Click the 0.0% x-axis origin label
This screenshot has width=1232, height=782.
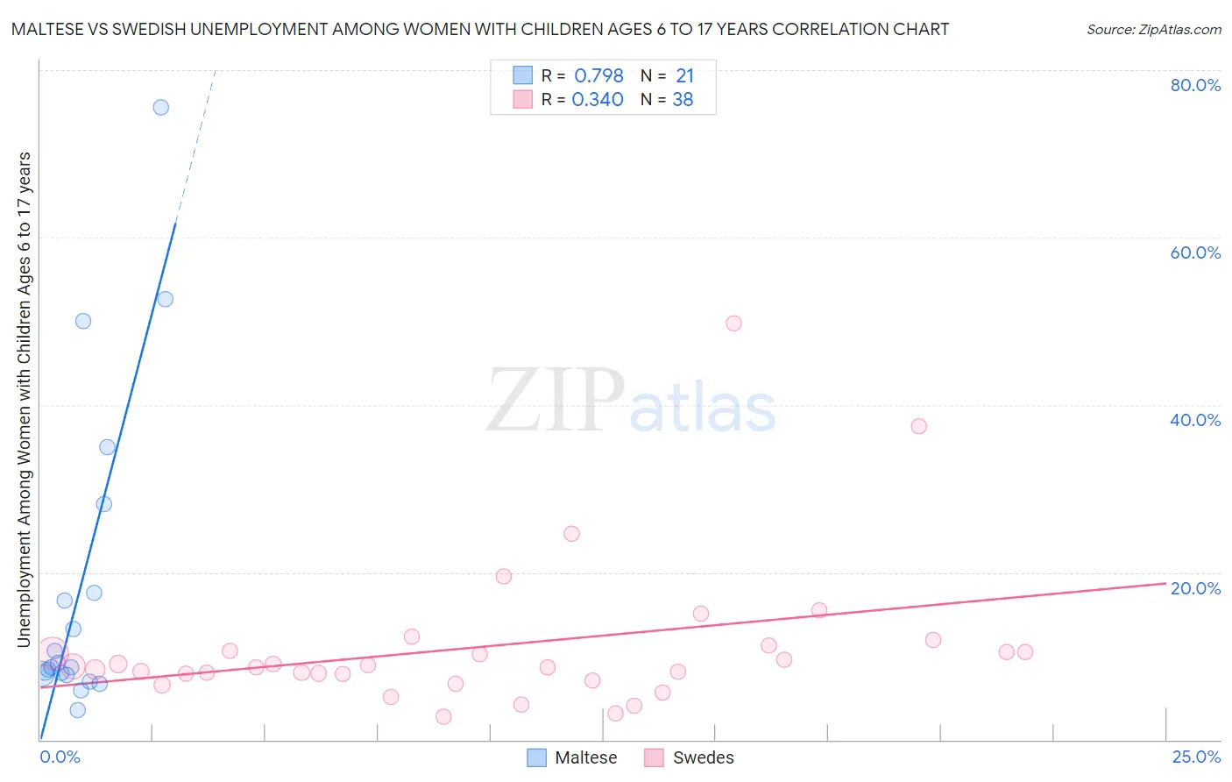coord(60,757)
